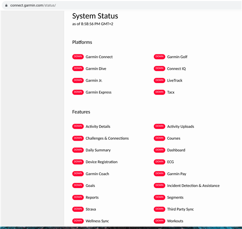The image size is (242, 229).
Task: Open Incident Detection & Assistance entry
Action: coord(193,186)
